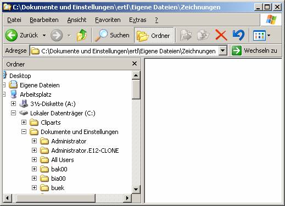Open the Extras menu
Screen dimensions: 285x206
[x=138, y=20]
